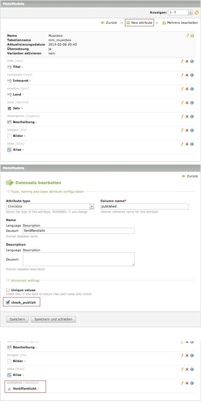The height and width of the screenshot is (414, 201).
Task: Uncheck the check_publish checkbox
Action: 8,302
